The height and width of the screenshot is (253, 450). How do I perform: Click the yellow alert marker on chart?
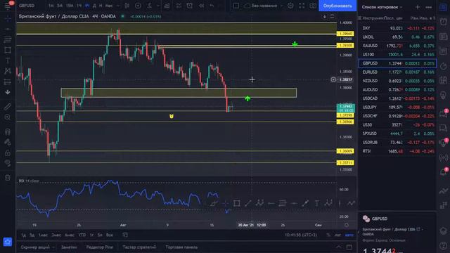pyautogui.click(x=172, y=116)
